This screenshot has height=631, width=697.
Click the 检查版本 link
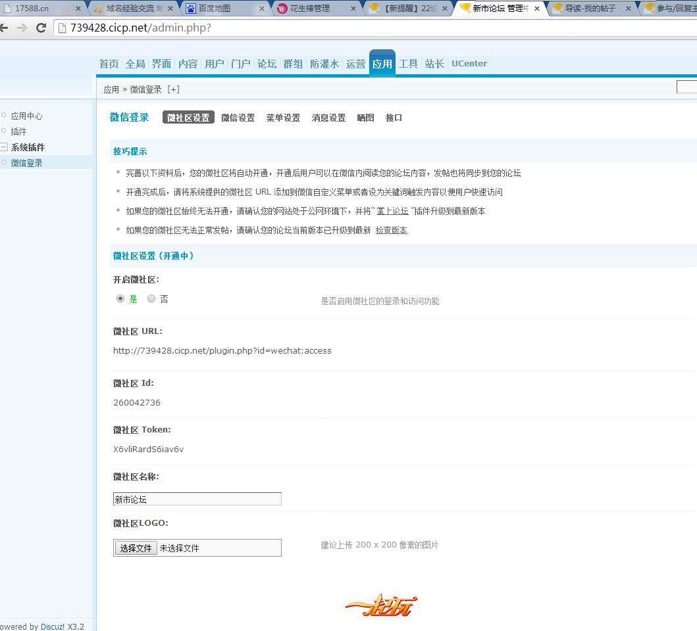[x=391, y=230]
